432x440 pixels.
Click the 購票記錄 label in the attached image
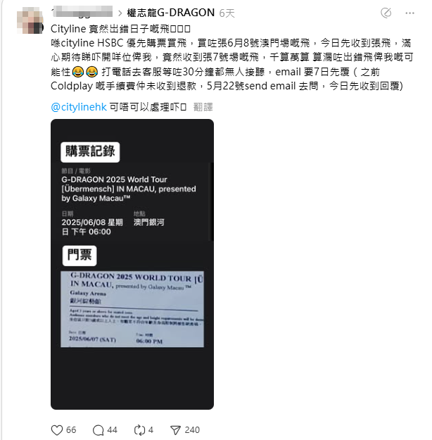point(90,152)
